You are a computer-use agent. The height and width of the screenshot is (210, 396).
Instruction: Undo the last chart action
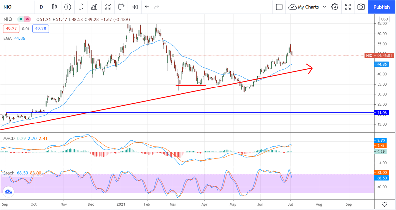point(147,7)
